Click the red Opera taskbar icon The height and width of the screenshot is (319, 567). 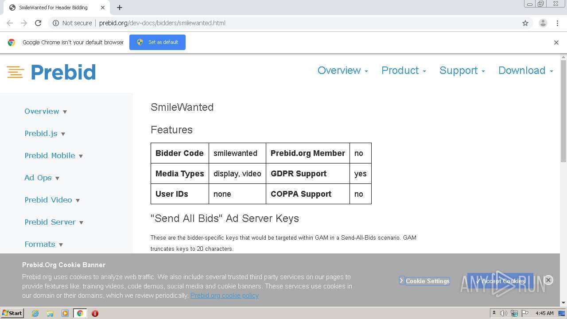95,313
